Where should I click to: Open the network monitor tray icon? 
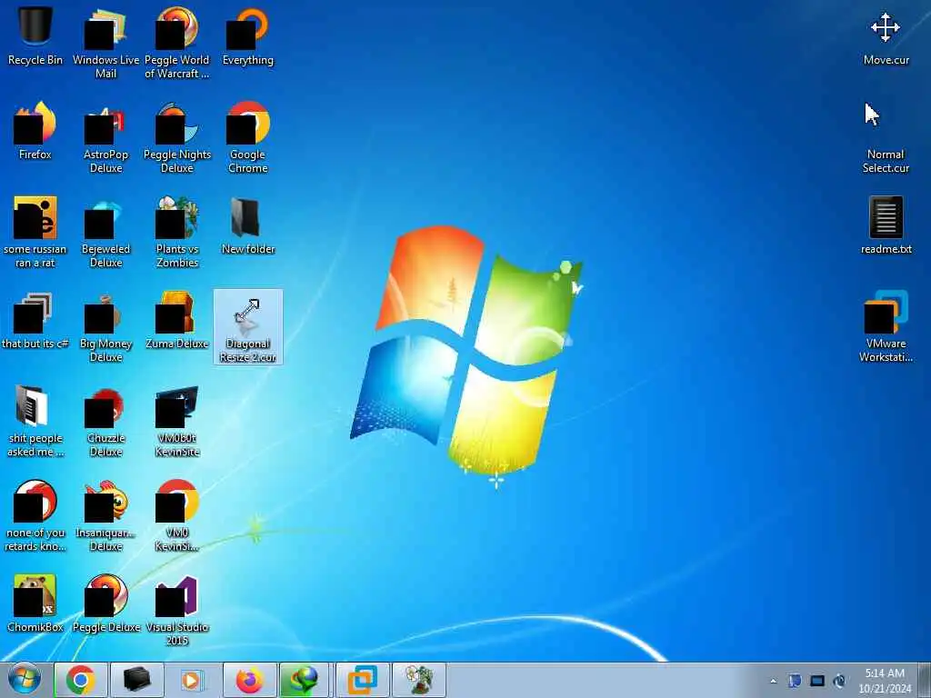817,681
